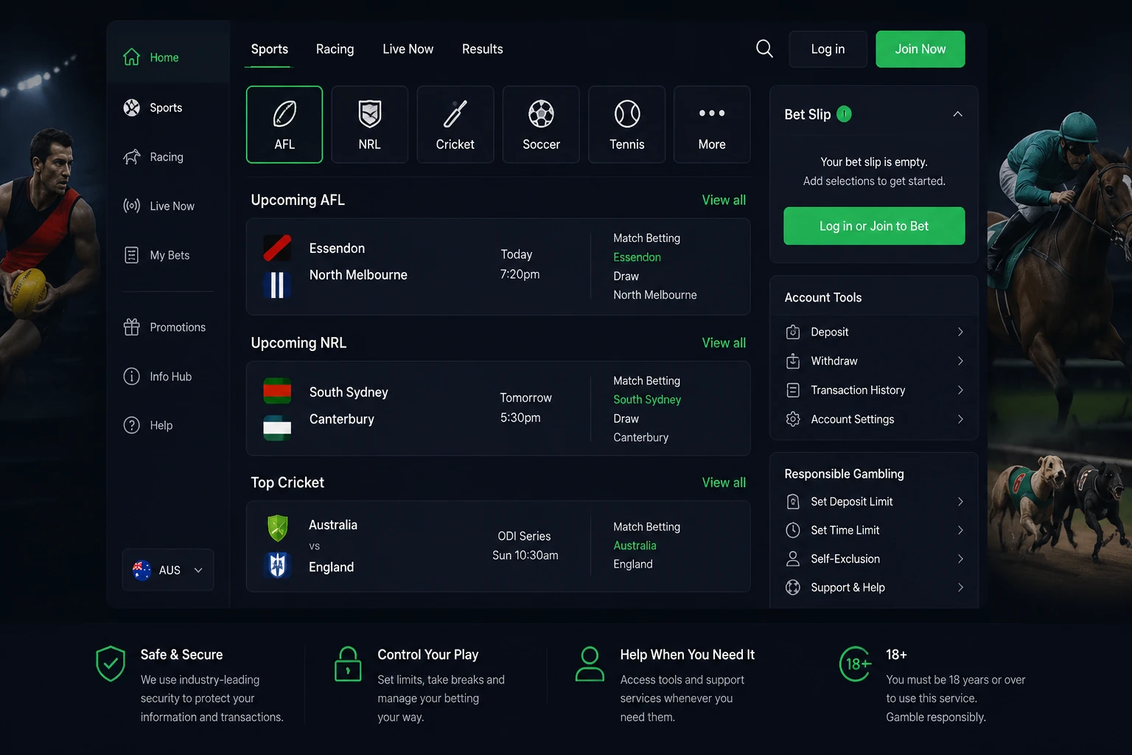Image resolution: width=1132 pixels, height=755 pixels.
Task: Open the AUS region dropdown
Action: pos(168,570)
